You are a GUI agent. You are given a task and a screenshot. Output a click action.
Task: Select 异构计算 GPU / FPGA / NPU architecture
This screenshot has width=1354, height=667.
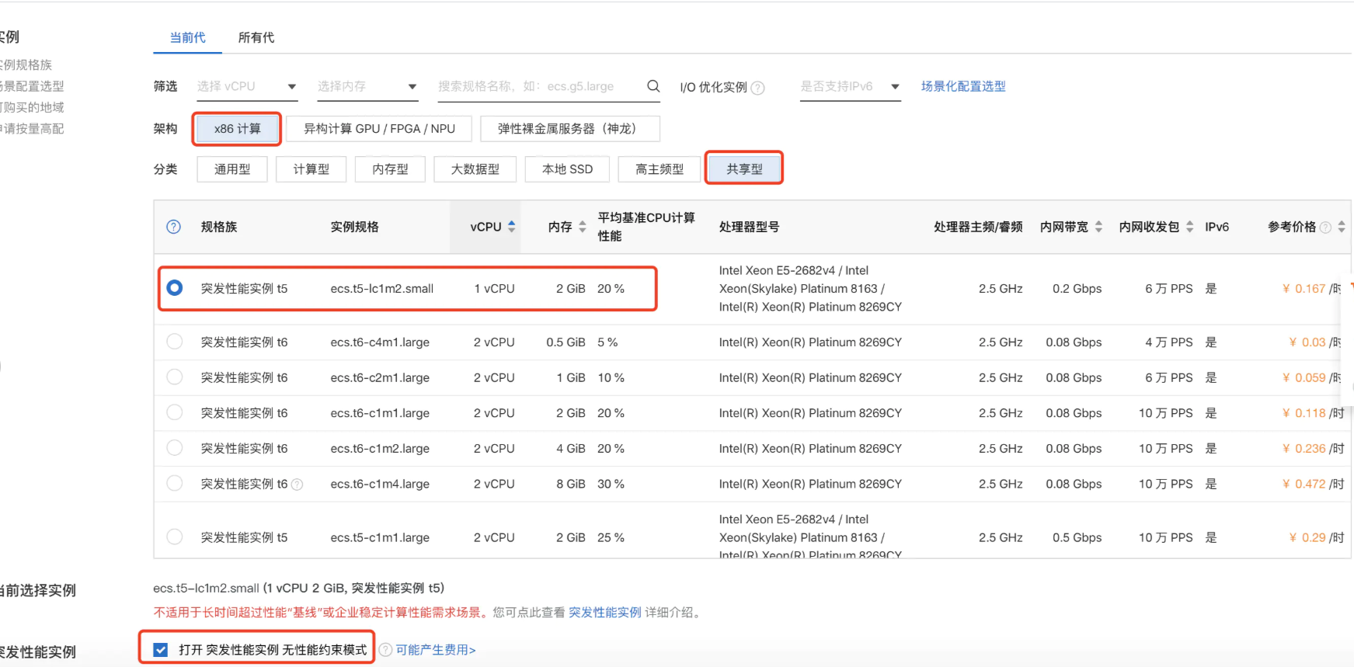point(379,129)
